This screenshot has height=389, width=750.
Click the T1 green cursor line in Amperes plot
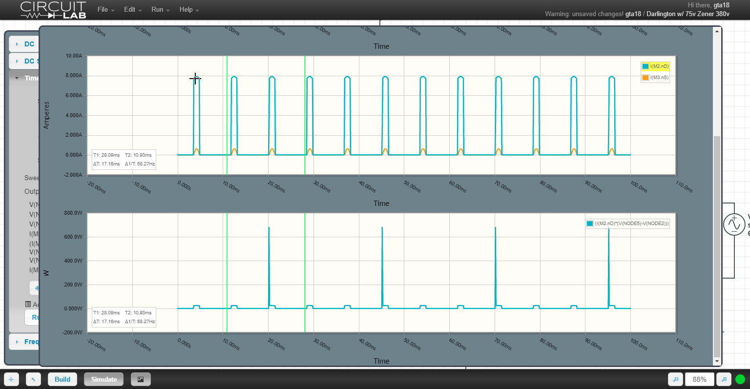pyautogui.click(x=305, y=115)
